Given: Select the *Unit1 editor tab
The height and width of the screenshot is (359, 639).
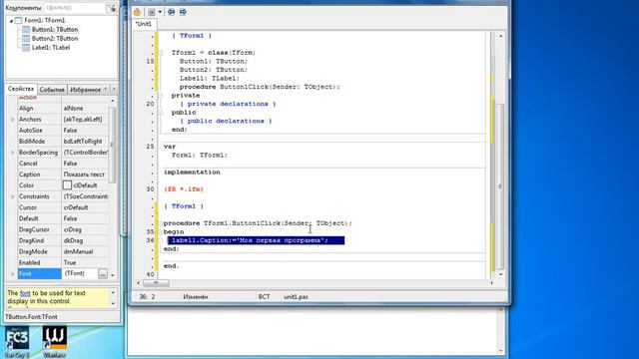Looking at the screenshot, I should [x=144, y=24].
